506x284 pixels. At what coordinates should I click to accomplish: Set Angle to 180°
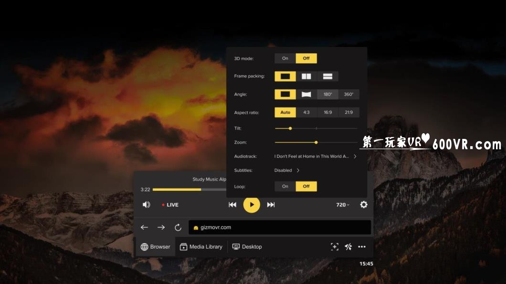click(x=327, y=95)
